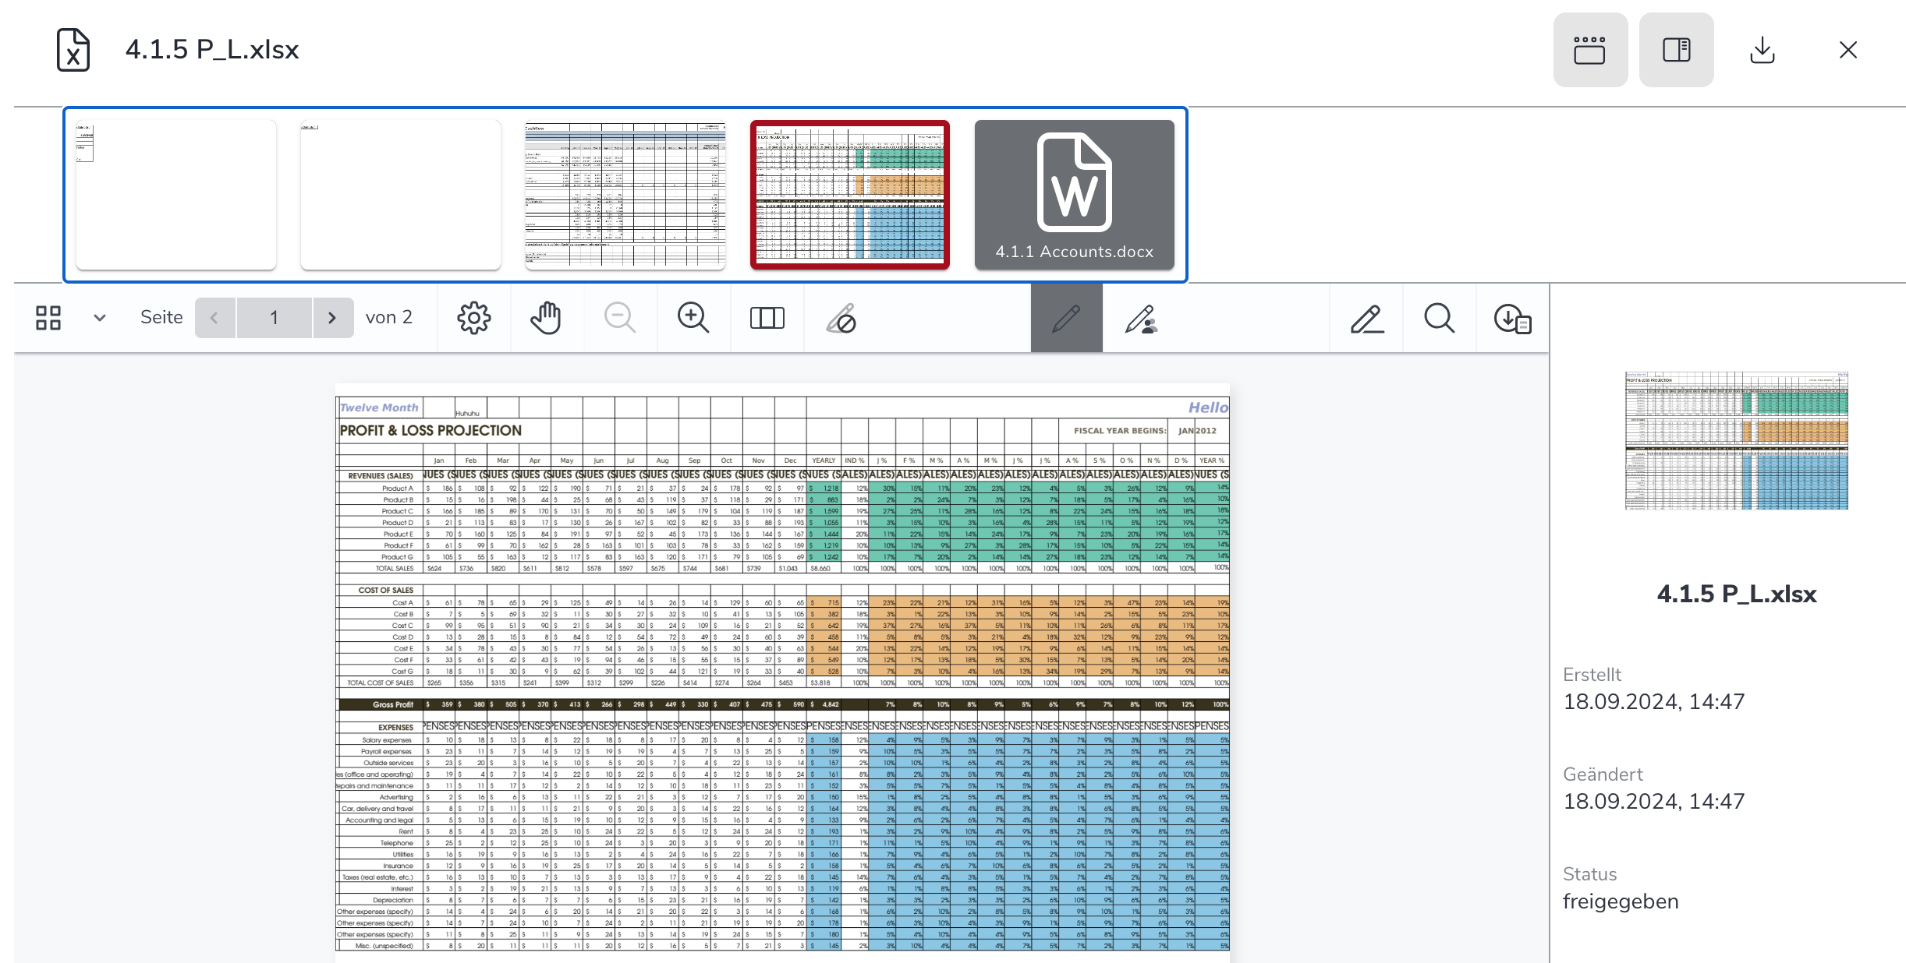Go to the next page arrow
1906x963 pixels.
pyautogui.click(x=332, y=318)
